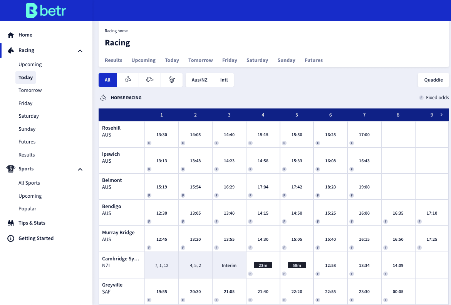Click the horse icon beside HORSE RACING heading
This screenshot has height=305, width=451.
[103, 98]
